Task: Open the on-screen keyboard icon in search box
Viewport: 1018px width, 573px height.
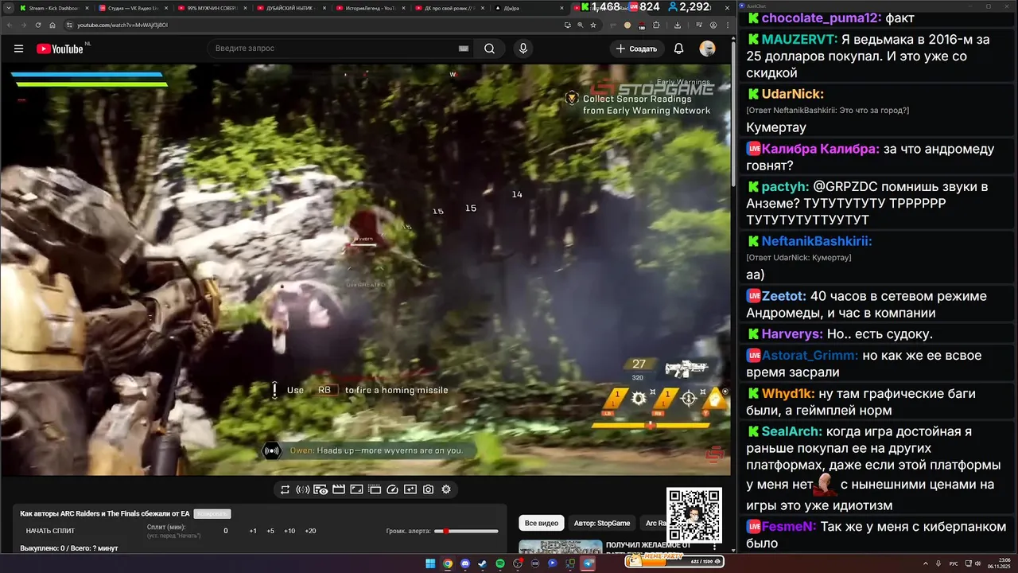Action: click(x=463, y=49)
